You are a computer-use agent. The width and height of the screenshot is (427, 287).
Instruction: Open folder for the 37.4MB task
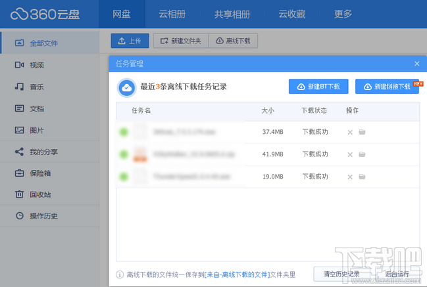point(362,132)
